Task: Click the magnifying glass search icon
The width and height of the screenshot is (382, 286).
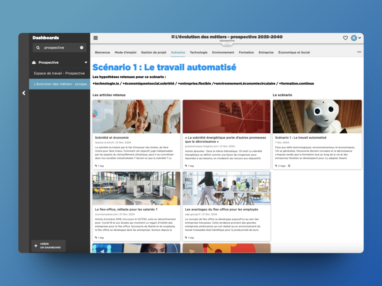Action: [38, 48]
